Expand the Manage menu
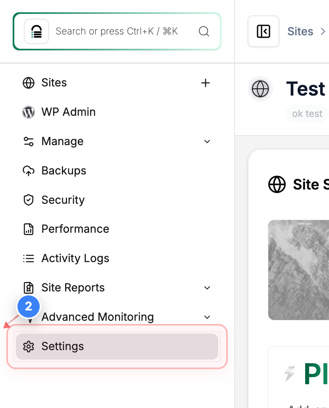This screenshot has width=329, height=408. pyautogui.click(x=207, y=141)
